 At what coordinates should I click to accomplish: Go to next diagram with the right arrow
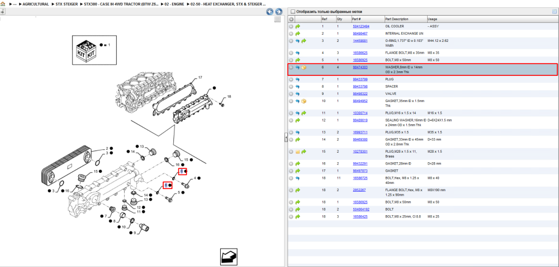click(279, 12)
